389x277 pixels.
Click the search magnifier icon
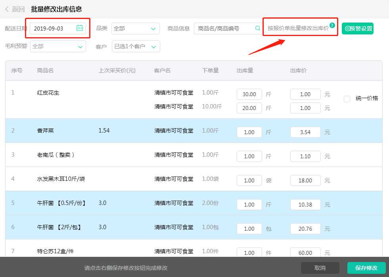[257, 28]
